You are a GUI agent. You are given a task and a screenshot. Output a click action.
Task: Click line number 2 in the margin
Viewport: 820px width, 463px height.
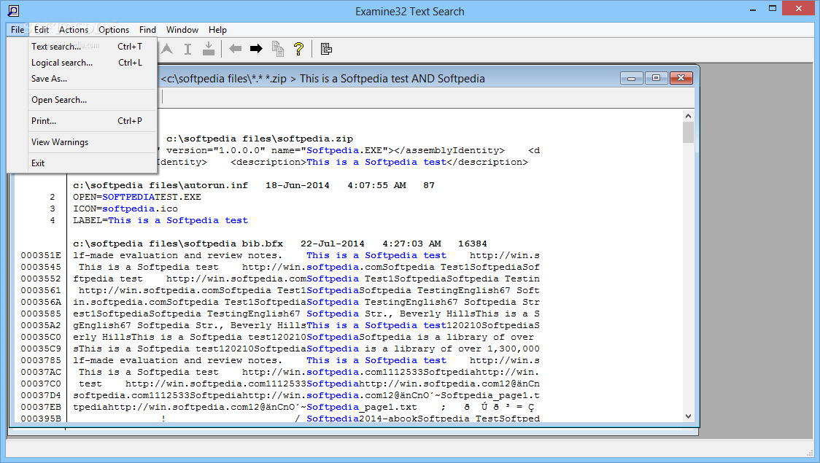(x=53, y=197)
